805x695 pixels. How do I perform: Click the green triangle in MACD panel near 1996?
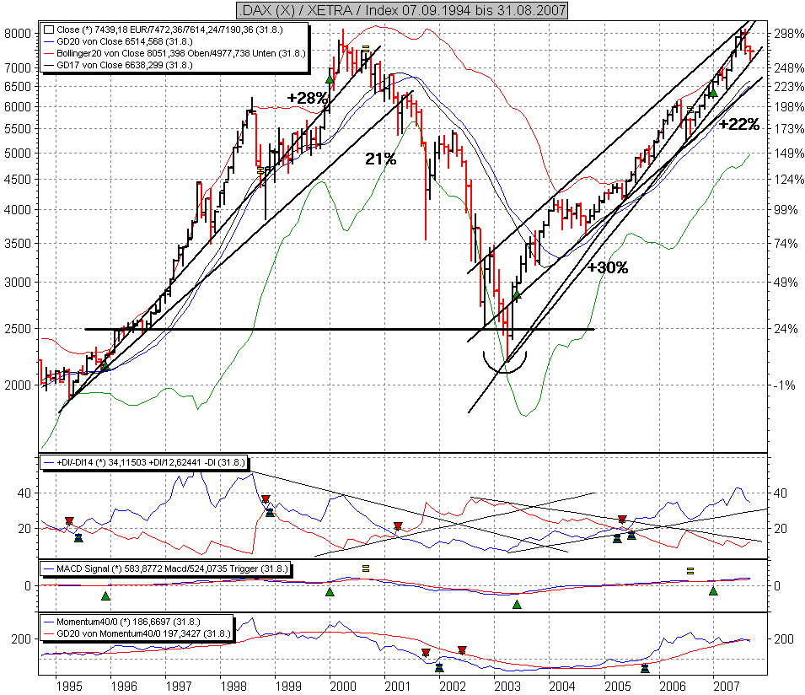click(x=105, y=595)
